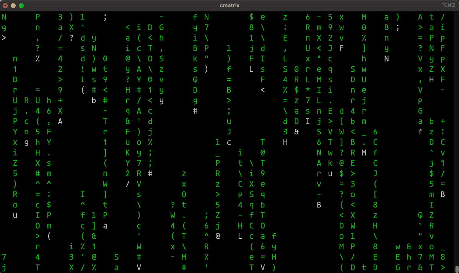
Task: Click the 7 in the bottom-left corner
Action: click(4, 257)
